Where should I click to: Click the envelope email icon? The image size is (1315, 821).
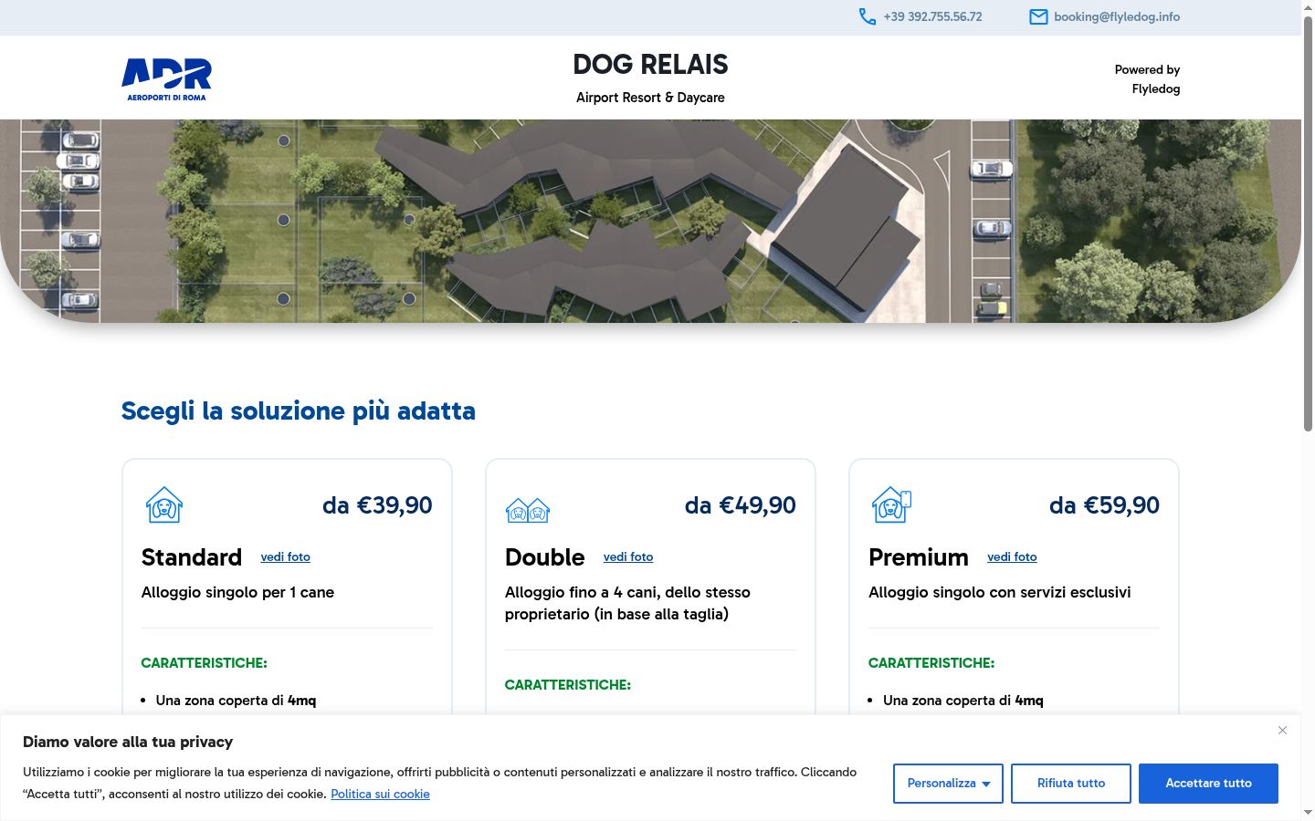1038,16
